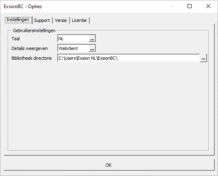Open the Versie tab
The width and height of the screenshot is (218, 176).
coord(61,20)
